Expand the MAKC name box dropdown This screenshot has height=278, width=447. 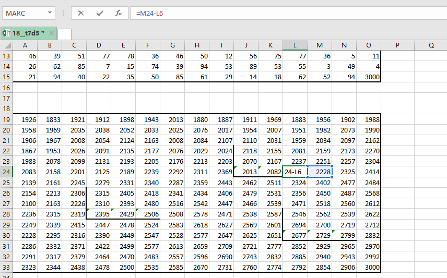point(50,13)
